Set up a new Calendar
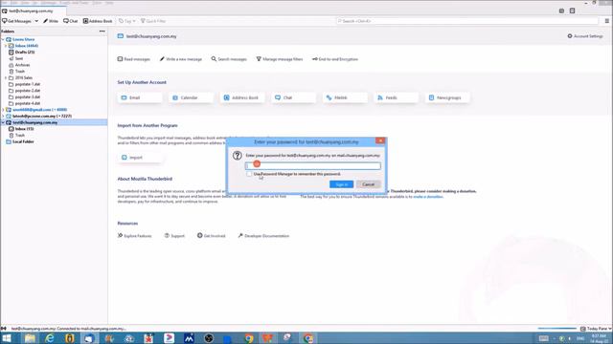Screen dimensions: 613x344 pyautogui.click(x=192, y=97)
